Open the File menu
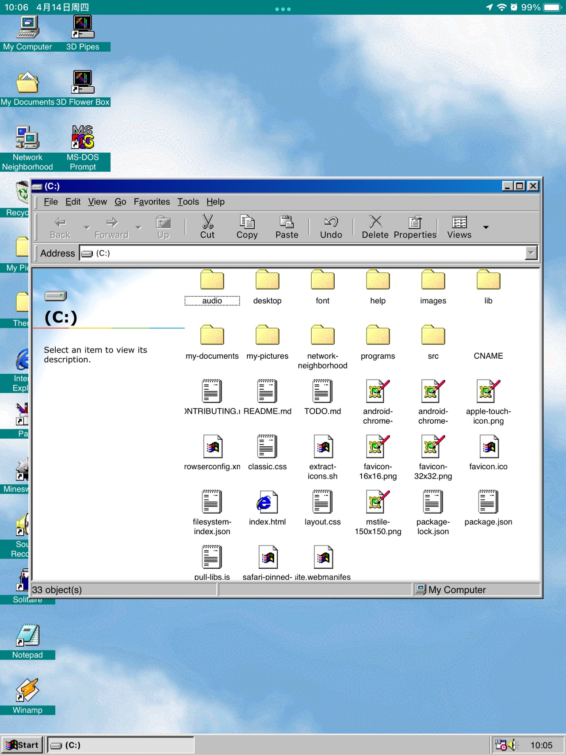Viewport: 566px width, 755px height. [x=51, y=202]
